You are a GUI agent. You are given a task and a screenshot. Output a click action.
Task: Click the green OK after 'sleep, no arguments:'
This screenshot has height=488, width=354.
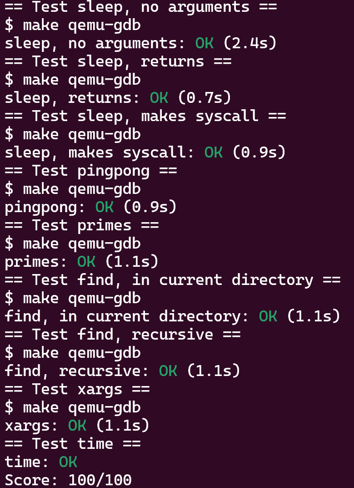pos(204,43)
